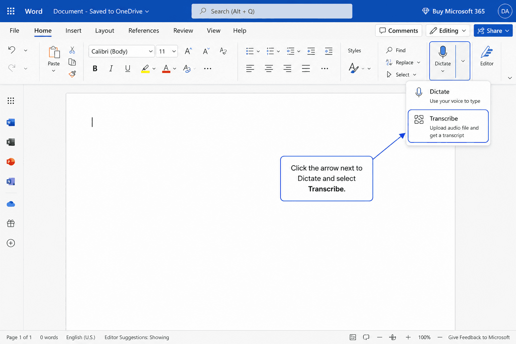Image resolution: width=516 pixels, height=344 pixels.
Task: Click the circled plus icon in sidebar
Action: pyautogui.click(x=11, y=243)
